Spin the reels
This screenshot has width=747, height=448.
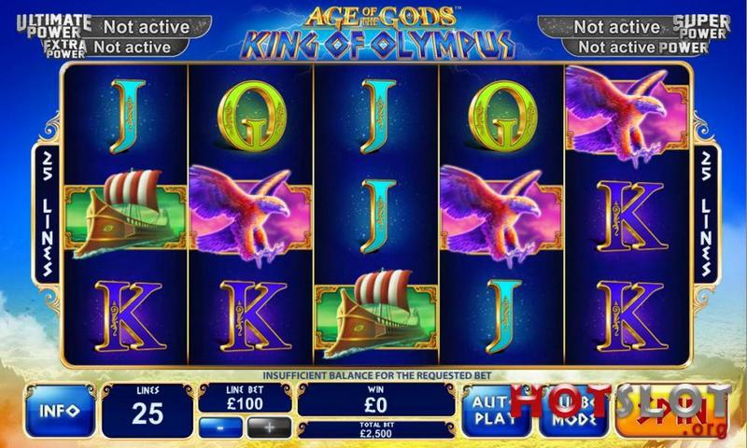671,411
